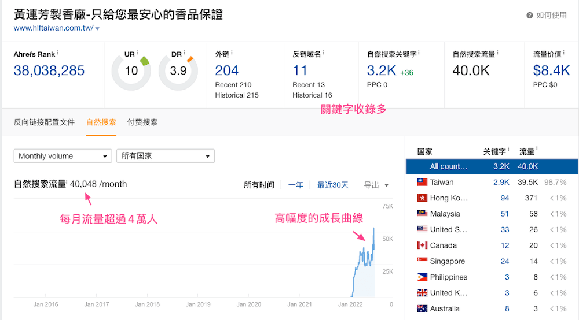Open the Monthly volume dropdown
Viewport: 579px width, 320px height.
point(63,156)
